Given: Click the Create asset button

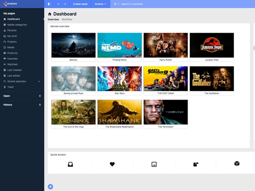Looking at the screenshot, I should click(80, 4).
